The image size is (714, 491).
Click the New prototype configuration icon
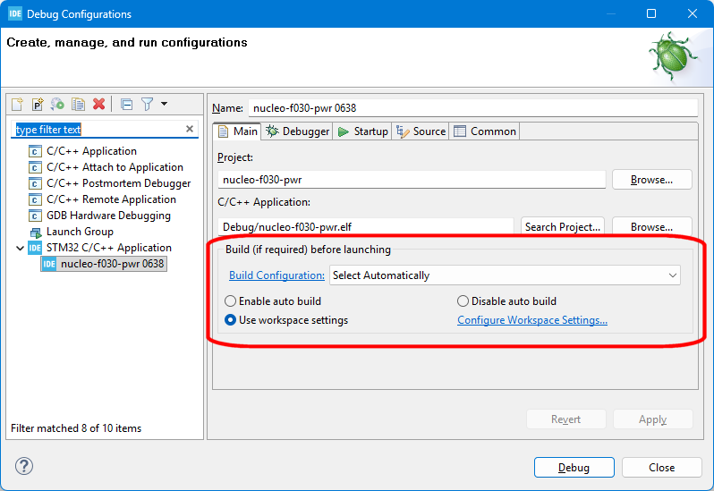point(38,105)
